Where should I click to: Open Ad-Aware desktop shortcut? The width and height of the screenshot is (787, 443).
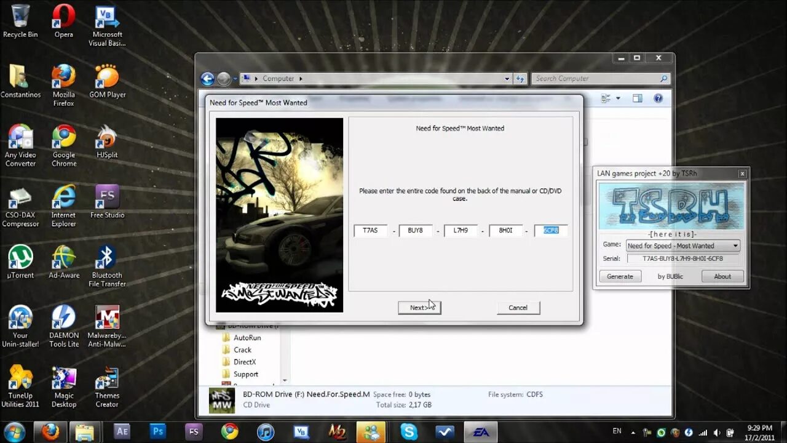[x=64, y=262]
